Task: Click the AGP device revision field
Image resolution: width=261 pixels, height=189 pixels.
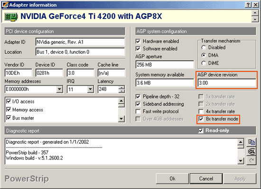Action: click(227, 83)
